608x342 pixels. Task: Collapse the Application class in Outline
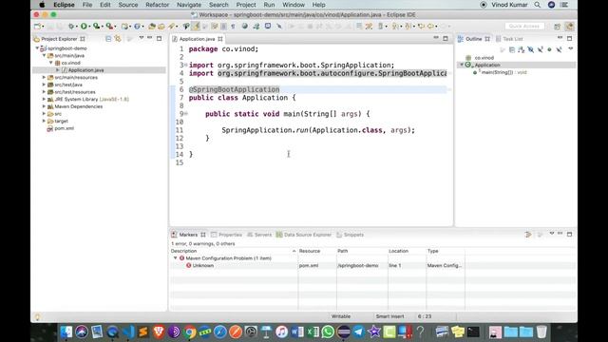tap(462, 66)
